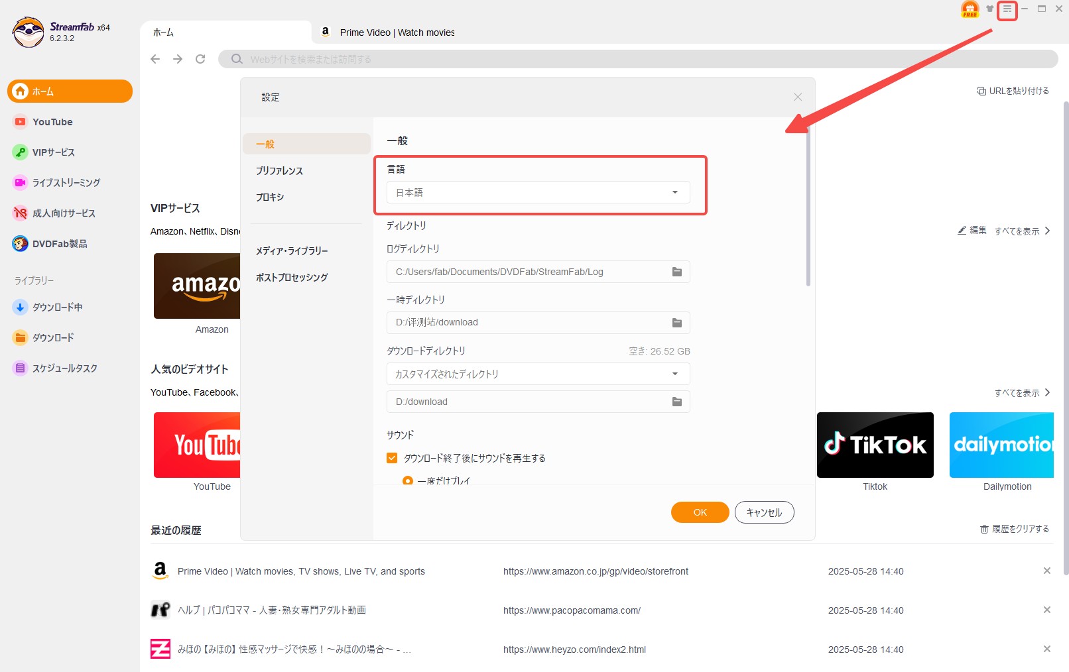
Task: Open ダウンロード中 library section
Action: click(x=70, y=307)
